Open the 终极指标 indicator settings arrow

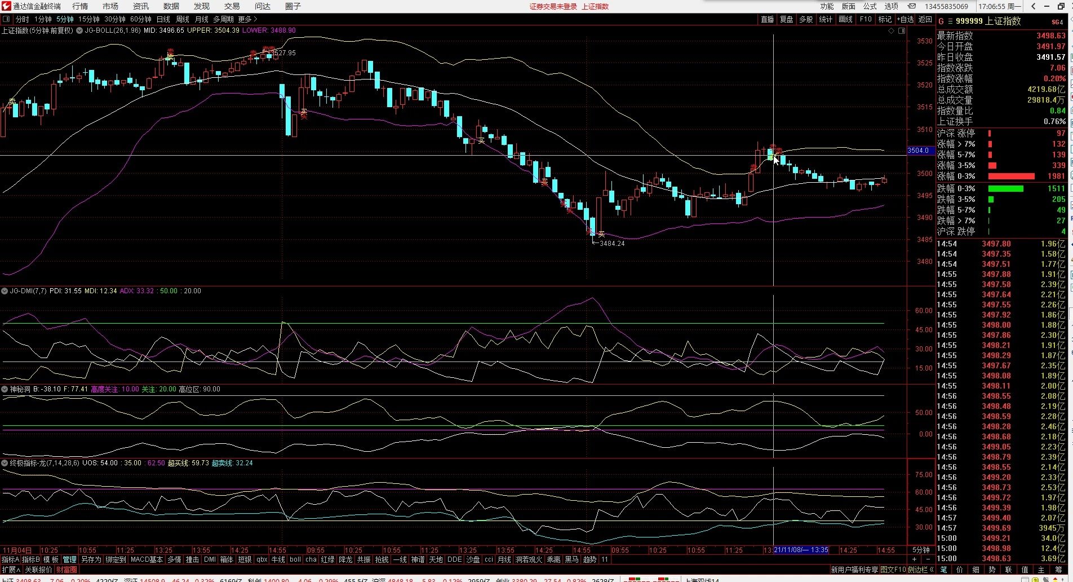coord(5,463)
